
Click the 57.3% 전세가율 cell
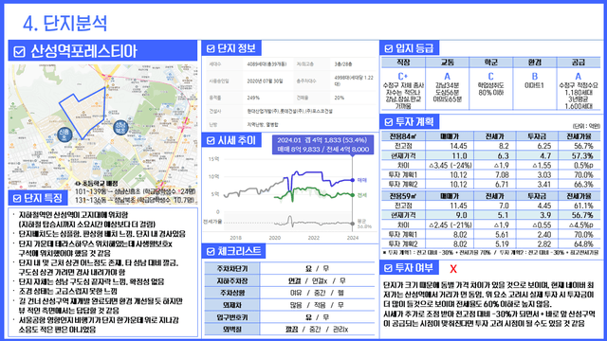(582, 155)
